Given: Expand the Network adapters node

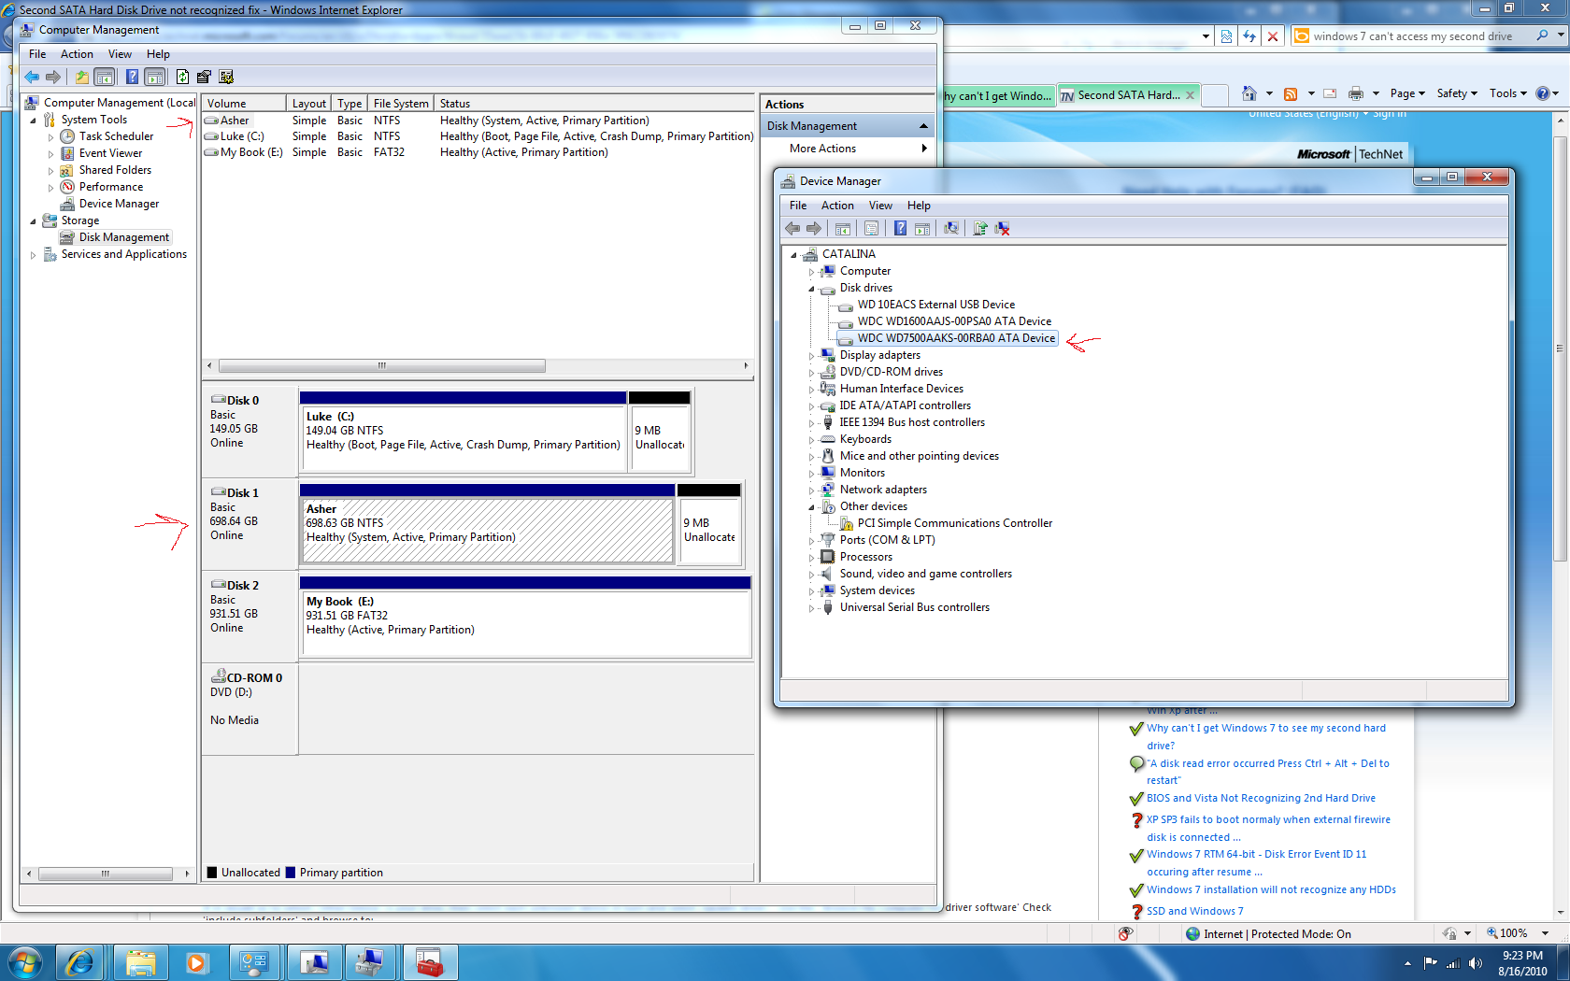Looking at the screenshot, I should (811, 490).
